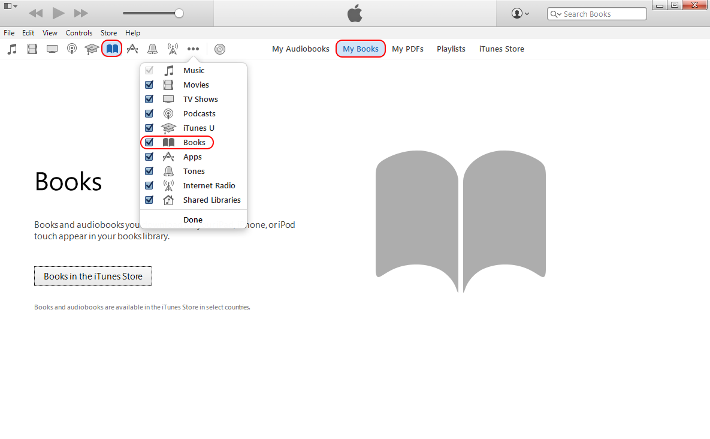Open the Music library icon in toolbar

click(x=12, y=49)
